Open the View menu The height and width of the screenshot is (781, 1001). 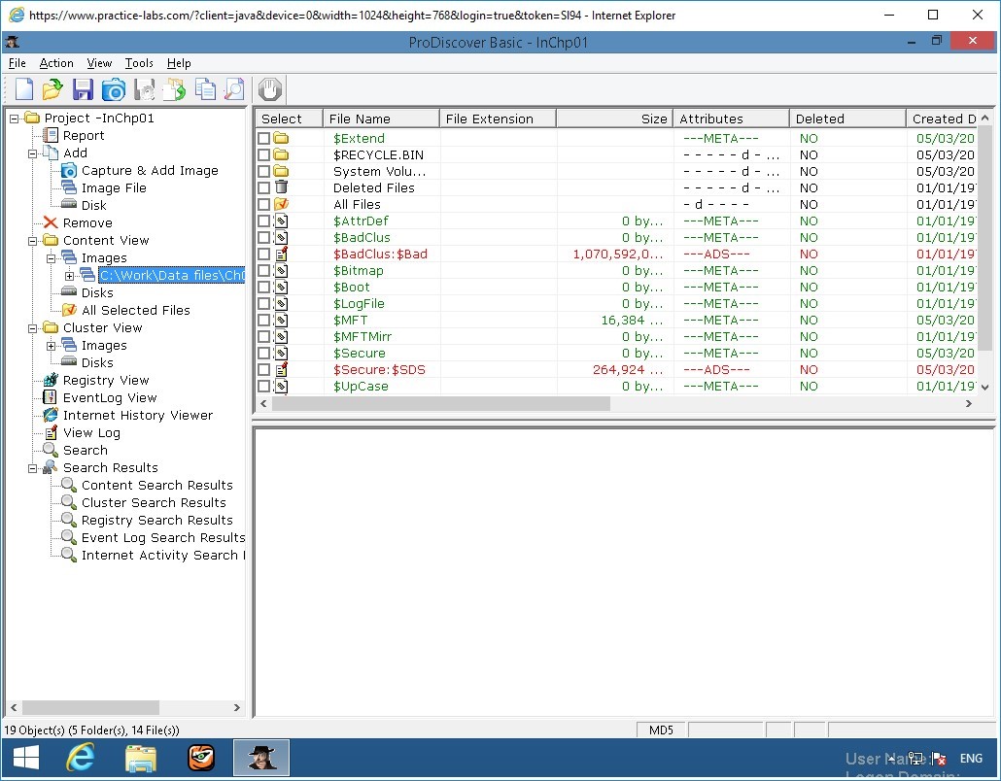[x=99, y=63]
